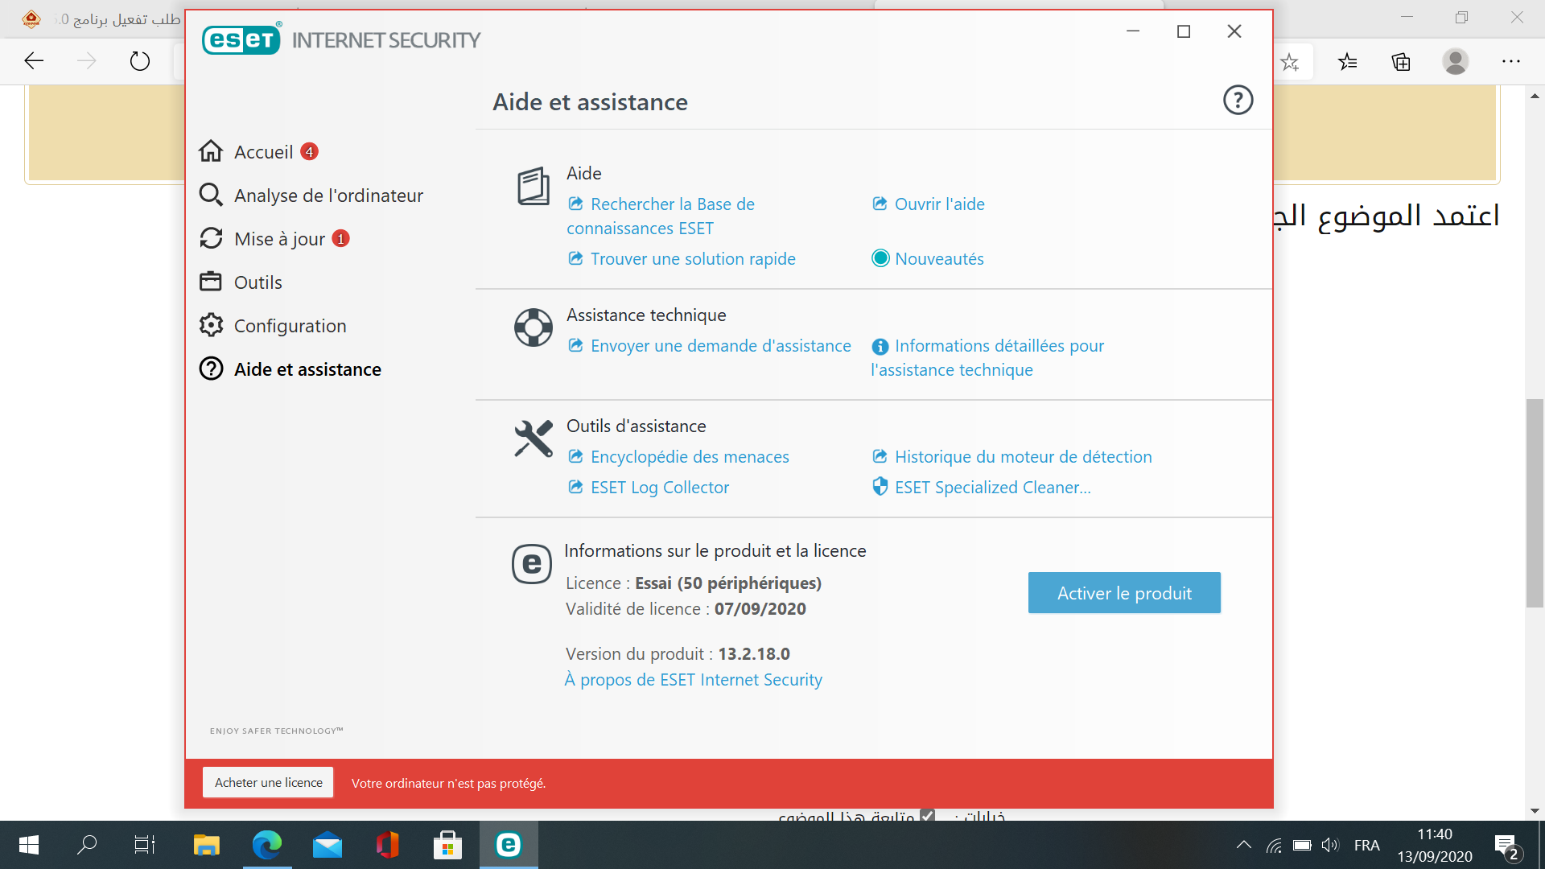Viewport: 1545px width, 869px height.
Task: Open the Ouvrir l'aide link
Action: [929, 204]
